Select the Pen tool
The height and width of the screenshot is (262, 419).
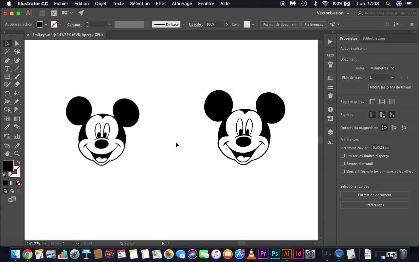pyautogui.click(x=7, y=61)
